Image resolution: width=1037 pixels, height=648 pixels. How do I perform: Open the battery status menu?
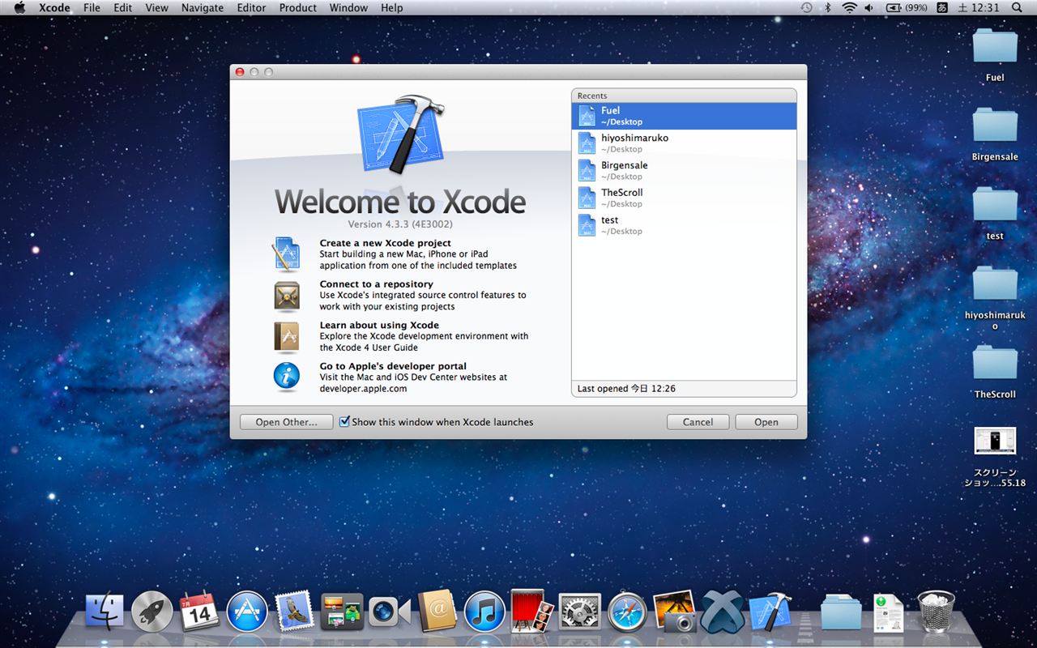point(907,7)
